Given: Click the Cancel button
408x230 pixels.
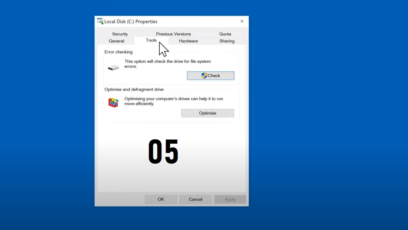Looking at the screenshot, I should 196,199.
